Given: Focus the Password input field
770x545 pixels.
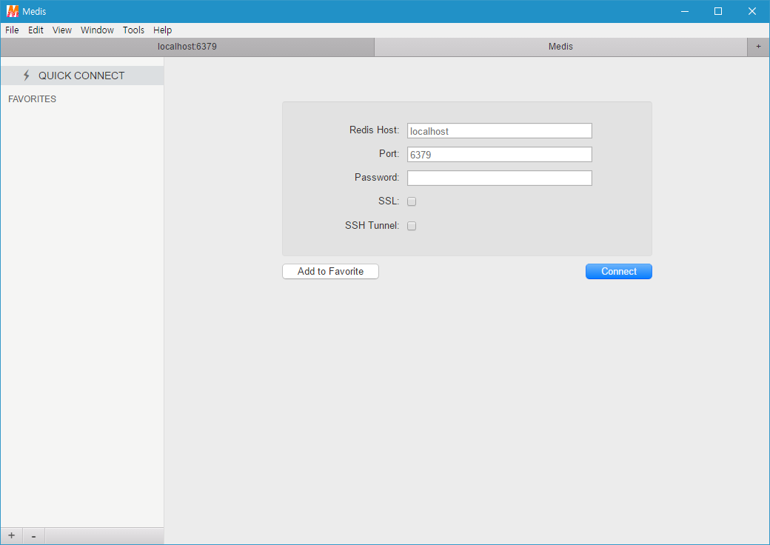Looking at the screenshot, I should (500, 178).
